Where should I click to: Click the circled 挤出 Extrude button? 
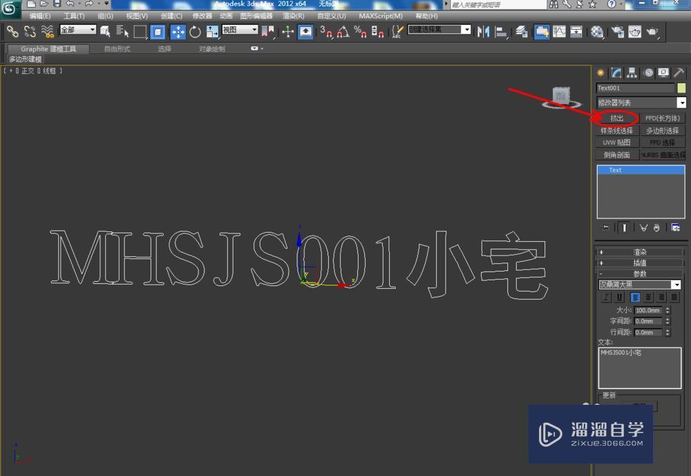point(616,117)
